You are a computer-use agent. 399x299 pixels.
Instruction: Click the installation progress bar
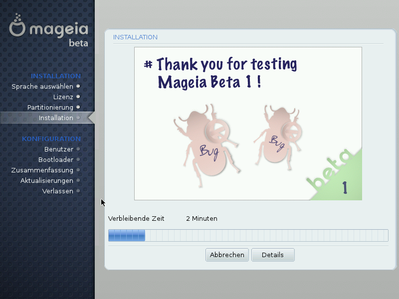coord(248,235)
